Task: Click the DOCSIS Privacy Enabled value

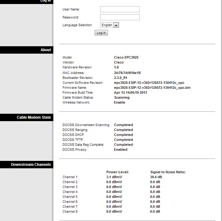Action: point(121,149)
